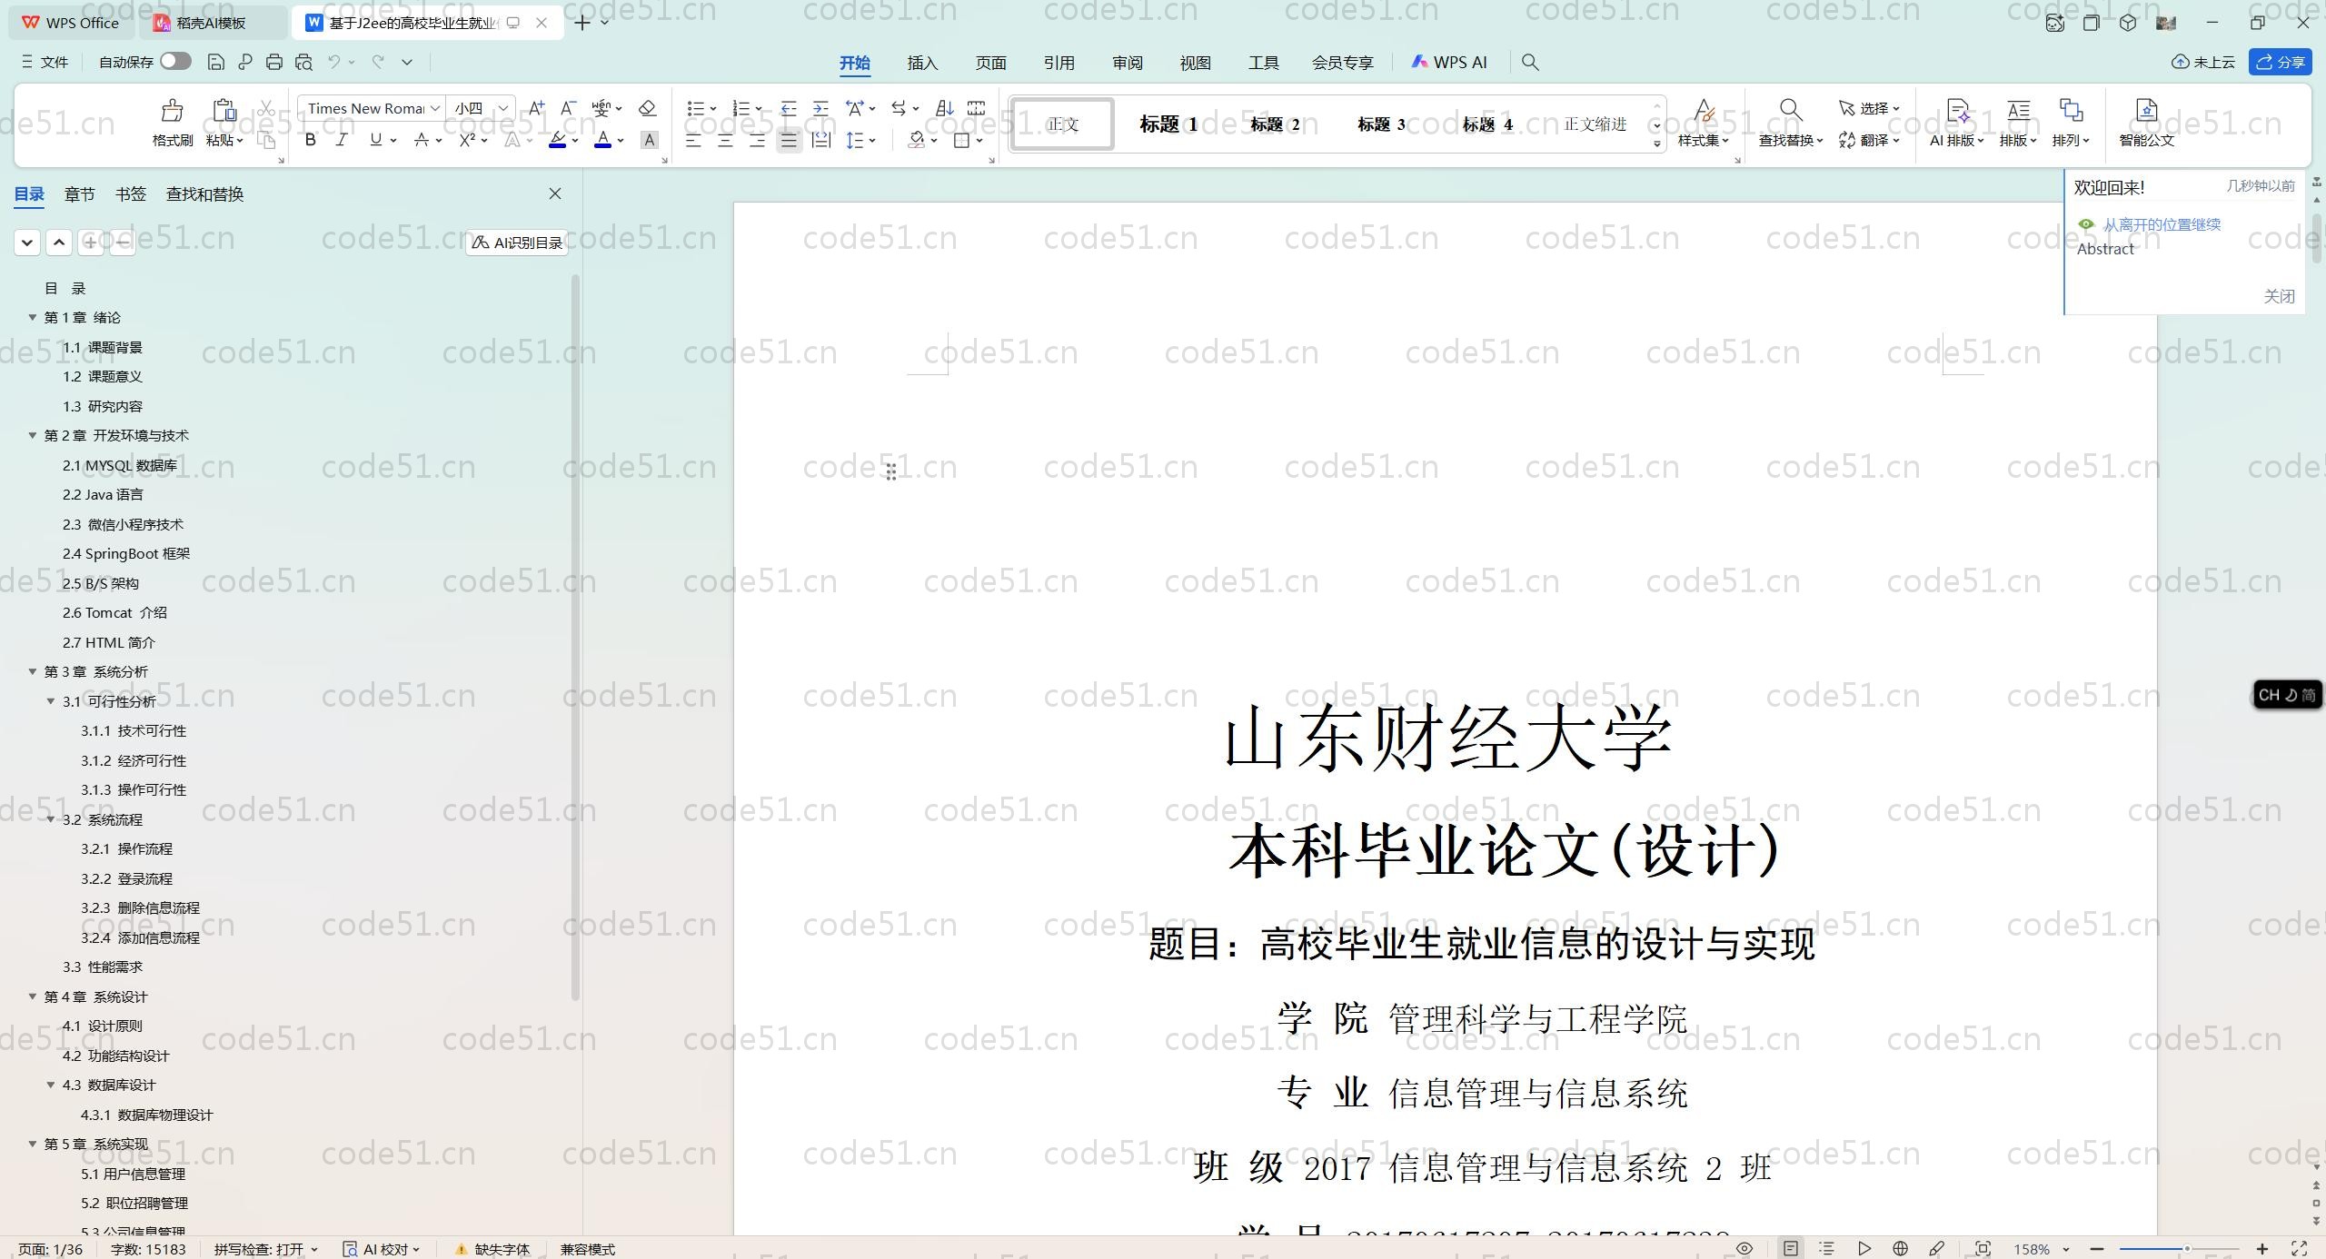
Task: Collapse Chapter 3 系统分析 in outline
Action: [33, 671]
